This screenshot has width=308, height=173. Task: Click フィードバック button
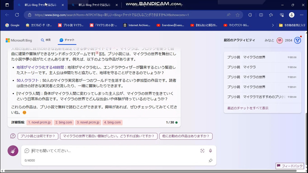tap(290, 166)
